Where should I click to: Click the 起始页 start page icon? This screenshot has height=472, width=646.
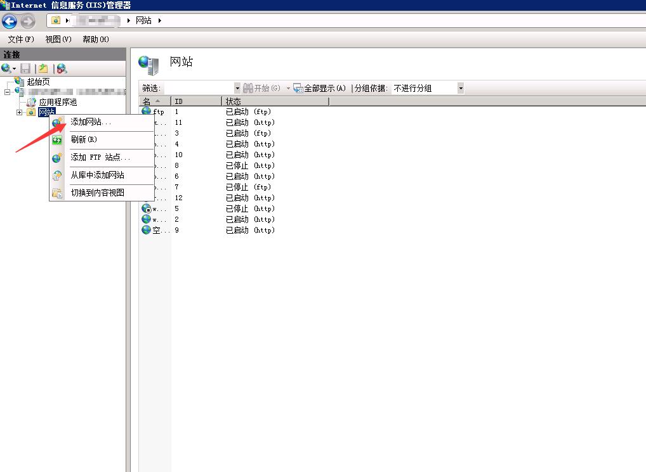[20, 81]
